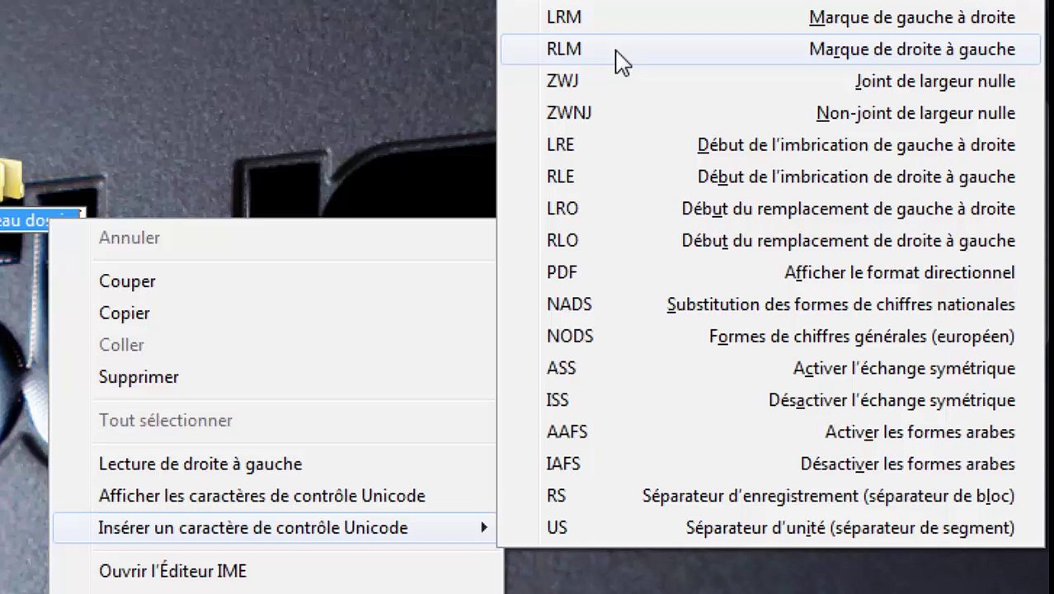1054x594 pixels.
Task: Click Supprimer in the context menu
Action: pos(274,377)
